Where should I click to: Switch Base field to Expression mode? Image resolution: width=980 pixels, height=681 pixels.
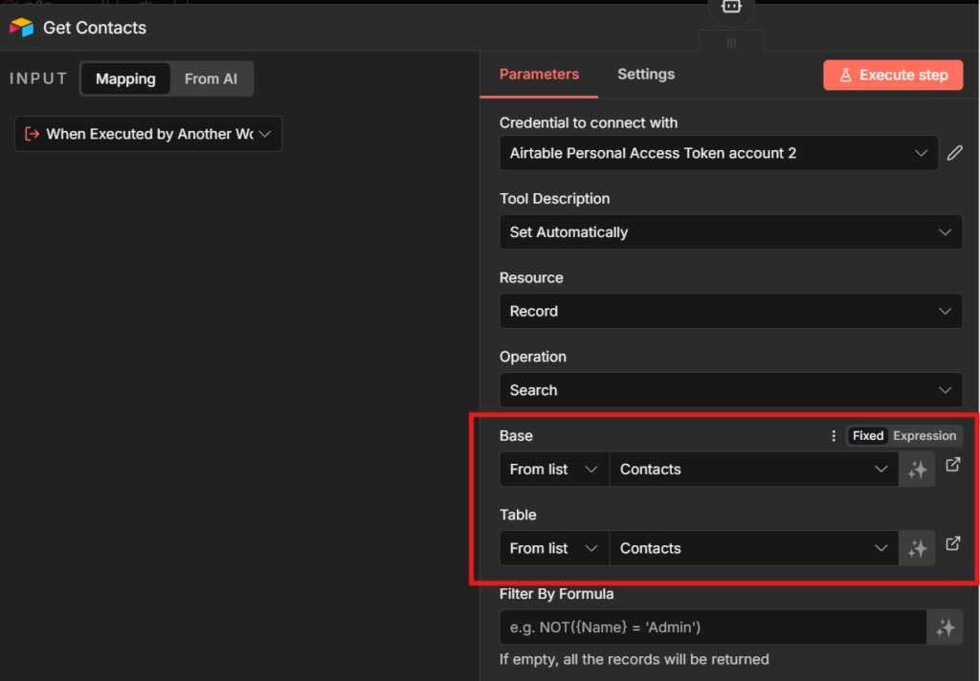tap(924, 436)
